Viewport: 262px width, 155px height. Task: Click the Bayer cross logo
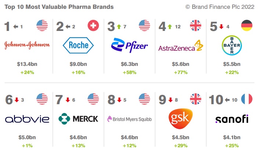click(x=232, y=45)
